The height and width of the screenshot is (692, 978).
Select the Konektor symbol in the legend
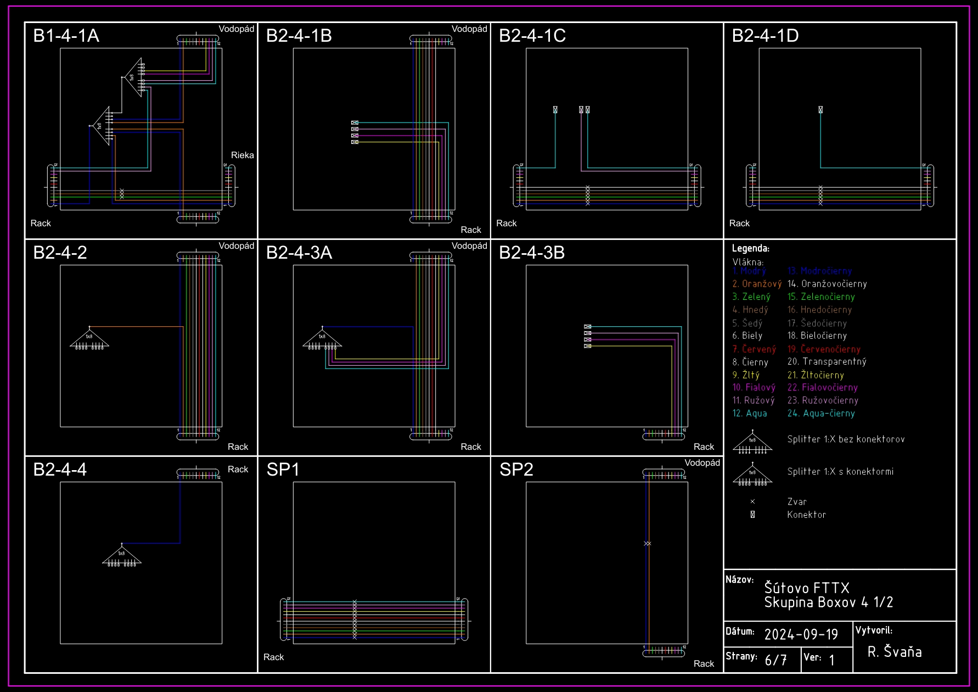(x=752, y=515)
